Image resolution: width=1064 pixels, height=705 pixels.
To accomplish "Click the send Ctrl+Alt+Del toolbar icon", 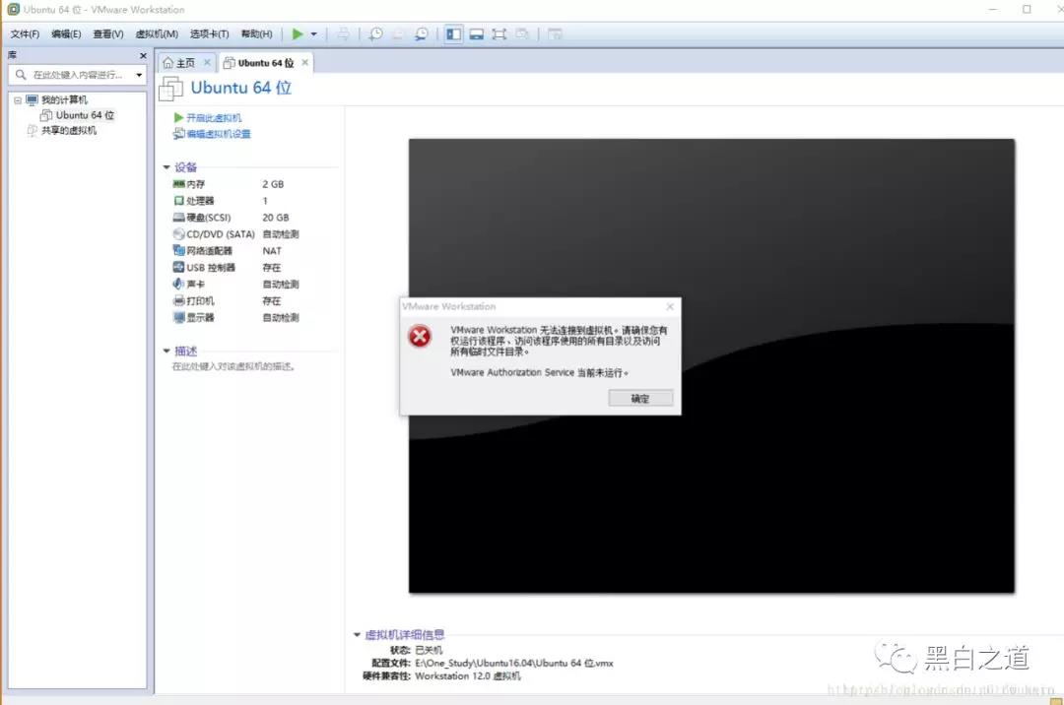I will click(x=344, y=33).
